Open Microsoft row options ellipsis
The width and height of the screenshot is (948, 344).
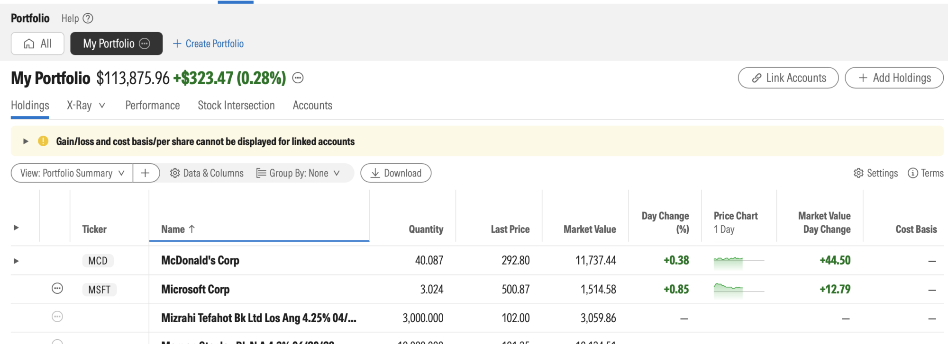57,288
